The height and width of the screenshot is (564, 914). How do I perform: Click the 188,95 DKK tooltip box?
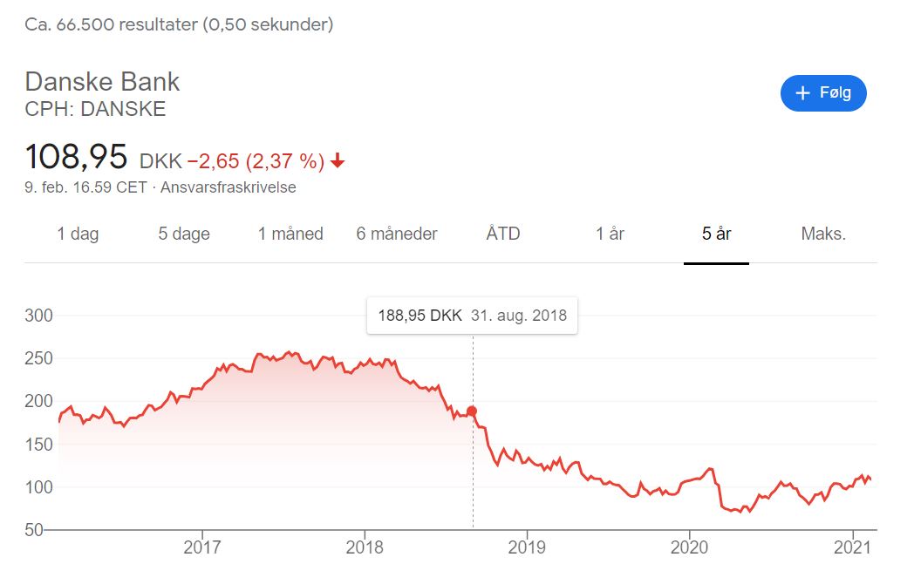[472, 316]
